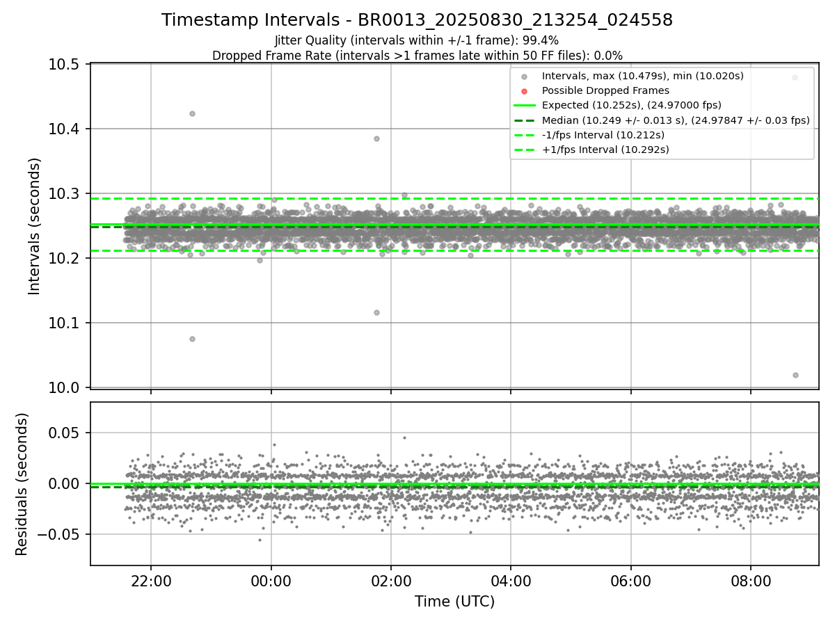Image resolution: width=835 pixels, height=626 pixels.
Task: Click the outlier point near 10.075s after 22:00
Action: (192, 339)
